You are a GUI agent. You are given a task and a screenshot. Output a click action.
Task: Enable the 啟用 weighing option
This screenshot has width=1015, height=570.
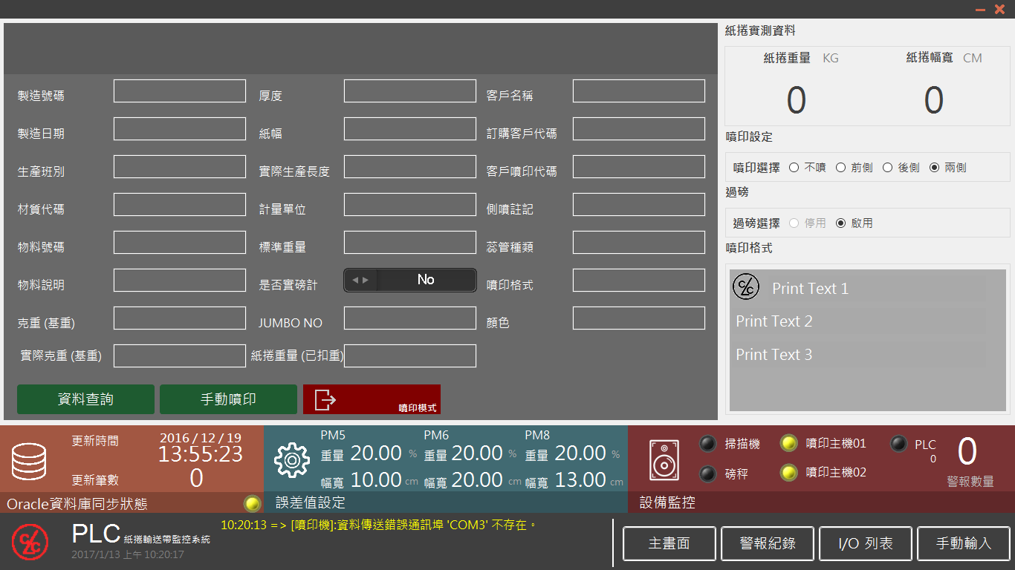tap(841, 223)
